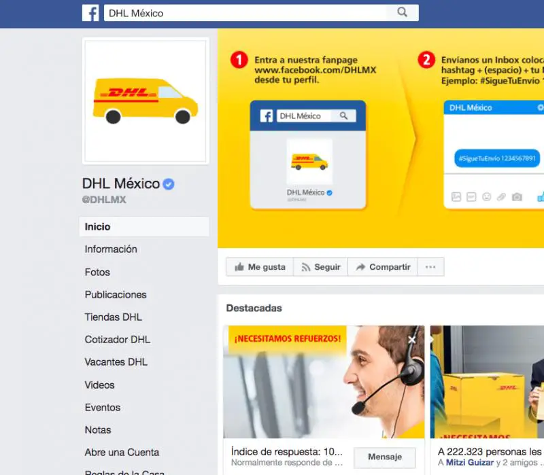Open Tiendas DHL in sidebar
The height and width of the screenshot is (475, 544).
click(x=113, y=317)
